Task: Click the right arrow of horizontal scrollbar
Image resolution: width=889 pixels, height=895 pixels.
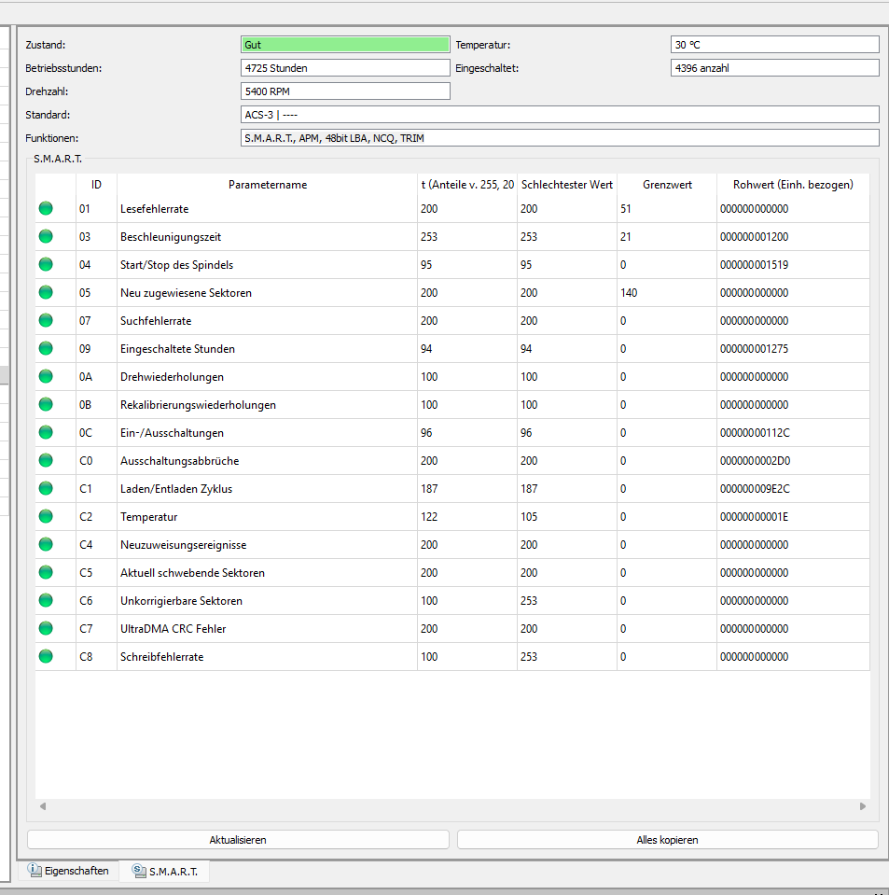Action: [x=863, y=806]
